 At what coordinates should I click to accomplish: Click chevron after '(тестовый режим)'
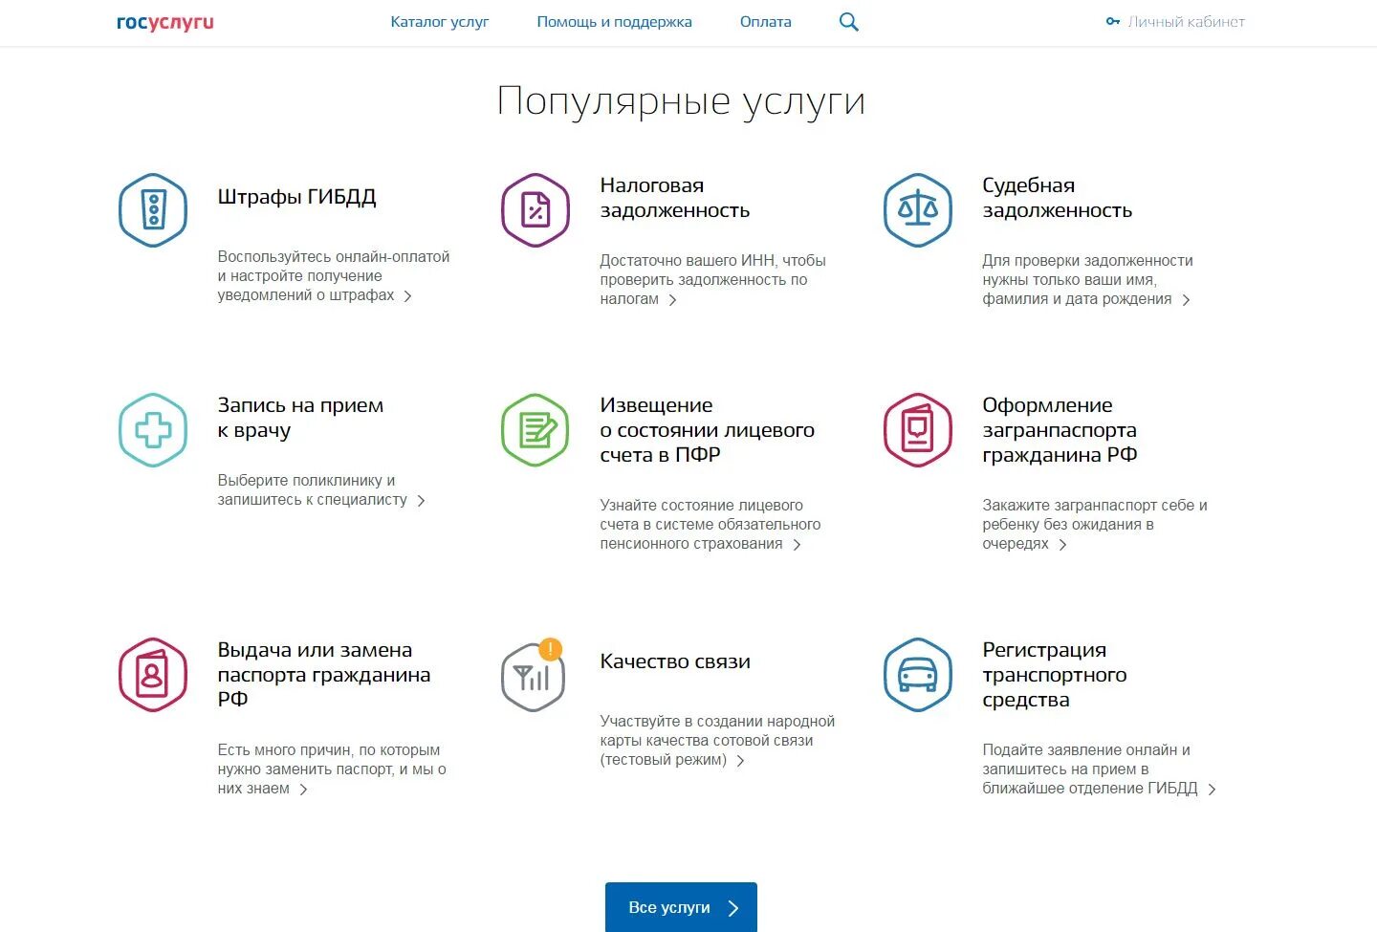pos(740,761)
